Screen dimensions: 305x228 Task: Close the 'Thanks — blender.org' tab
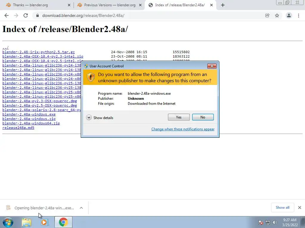[69, 5]
